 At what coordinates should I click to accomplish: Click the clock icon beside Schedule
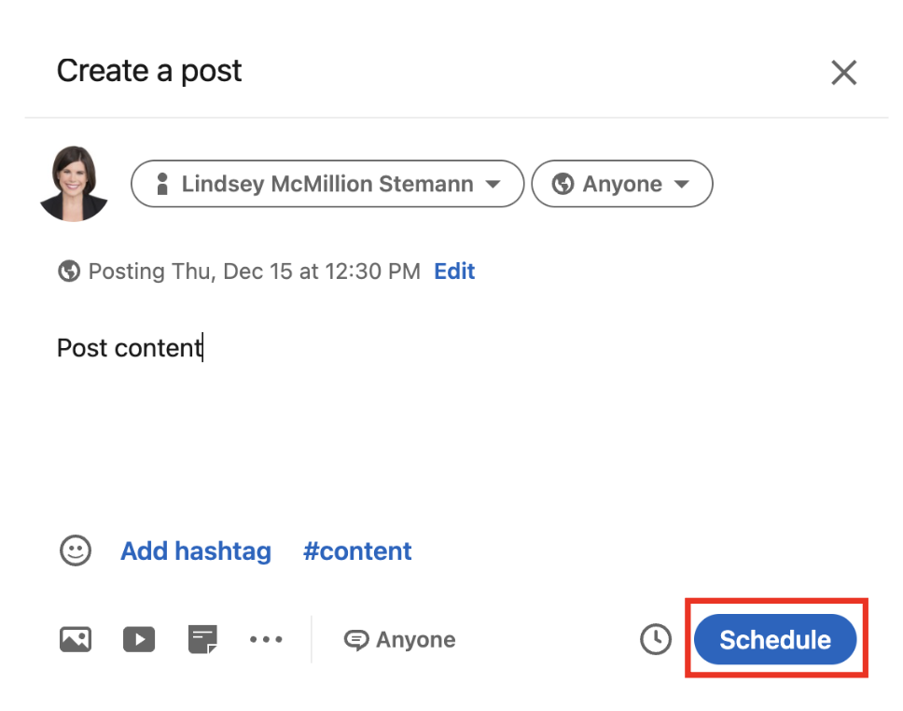coord(656,639)
